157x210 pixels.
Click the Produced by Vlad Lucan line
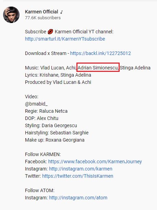click(58, 82)
